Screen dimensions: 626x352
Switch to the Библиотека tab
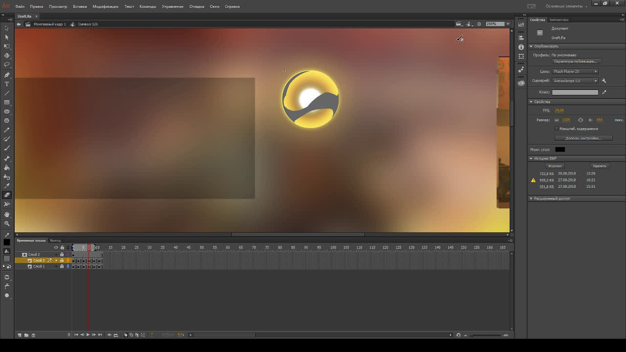click(559, 20)
